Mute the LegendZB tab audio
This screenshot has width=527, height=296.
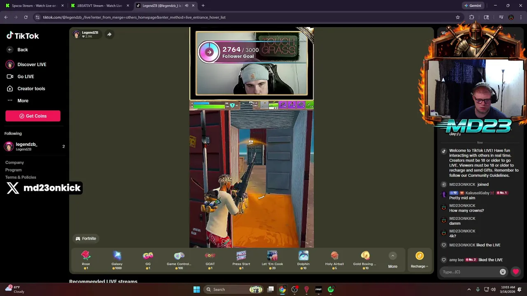pos(187,6)
